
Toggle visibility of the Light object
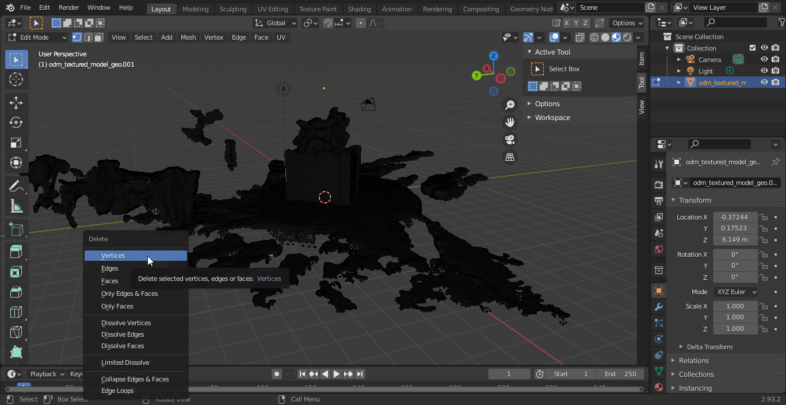coord(764,71)
